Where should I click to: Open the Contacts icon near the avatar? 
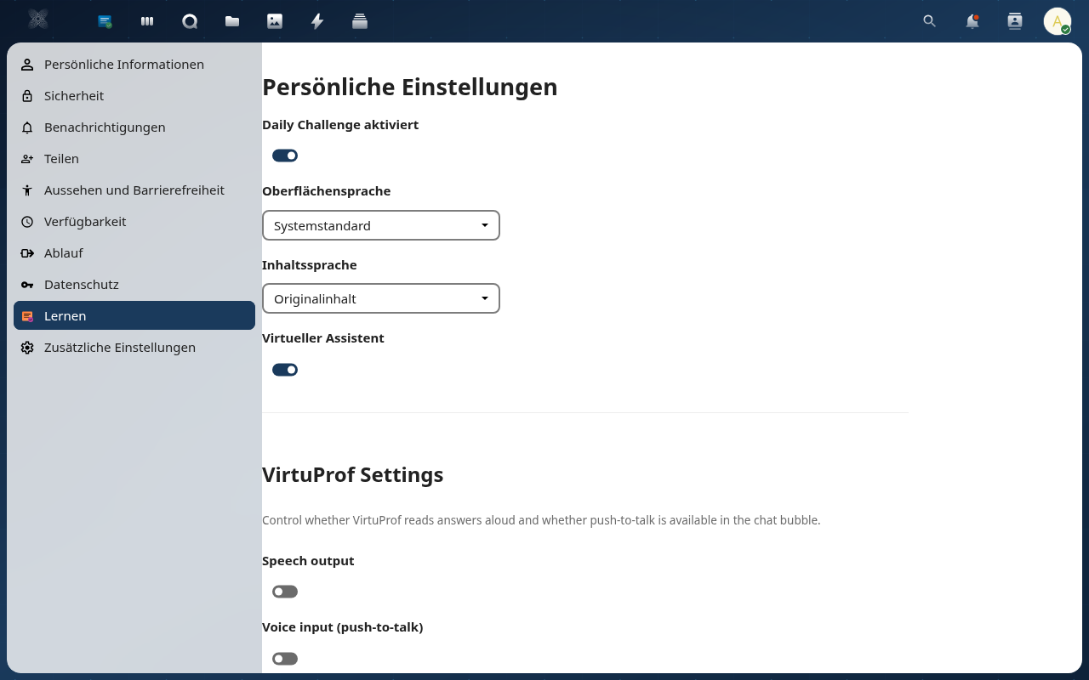(x=1014, y=21)
